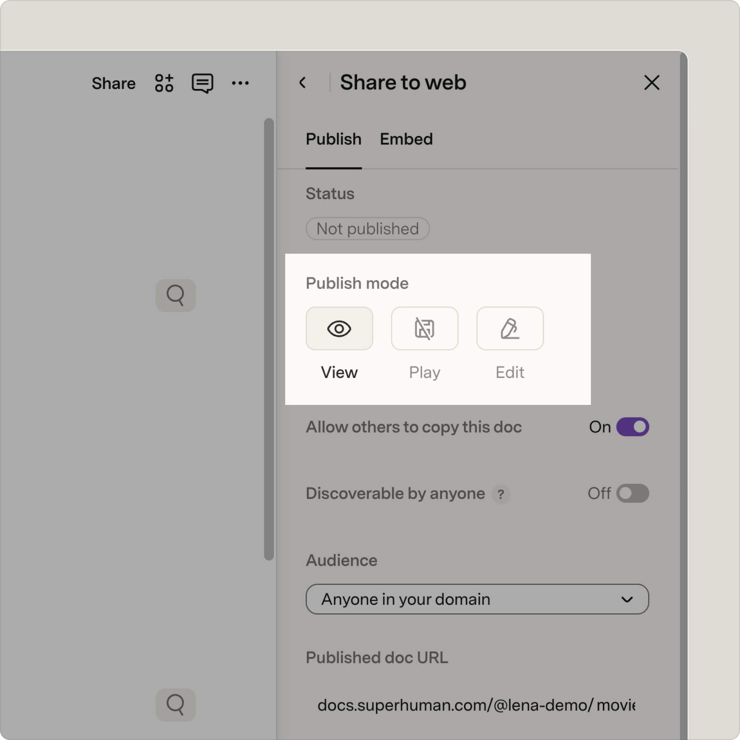Switch to the Publish tab
The width and height of the screenshot is (740, 740).
333,139
